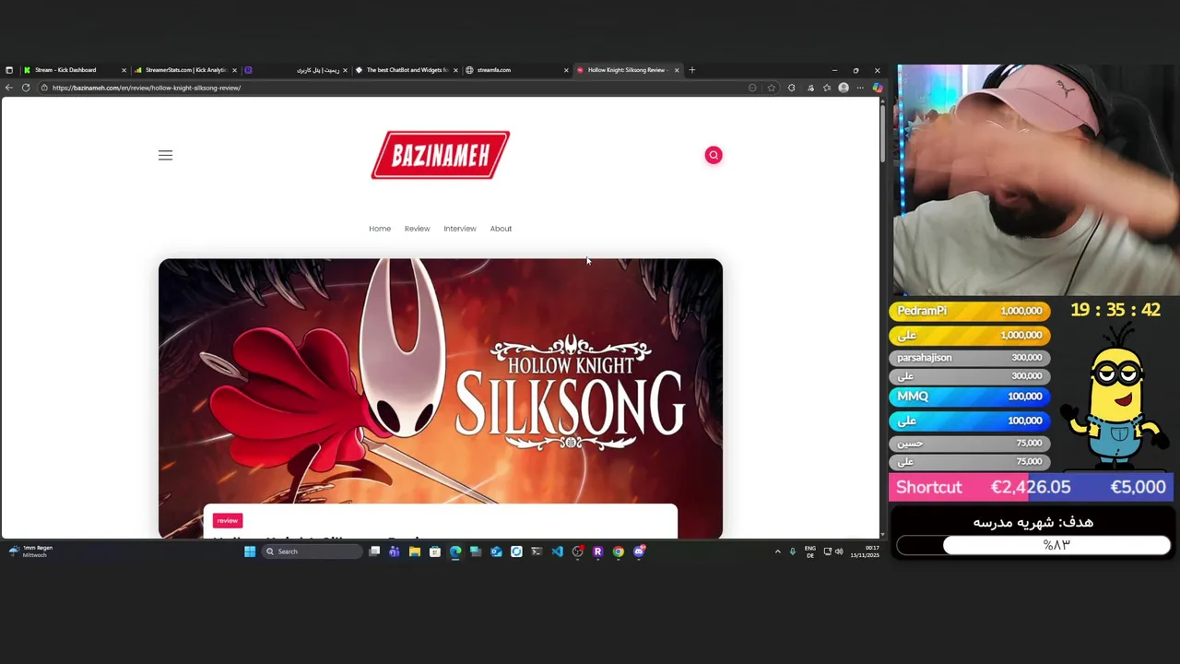The image size is (1180, 664).
Task: Open the hamburger menu on Bazinameh
Action: pyautogui.click(x=165, y=155)
